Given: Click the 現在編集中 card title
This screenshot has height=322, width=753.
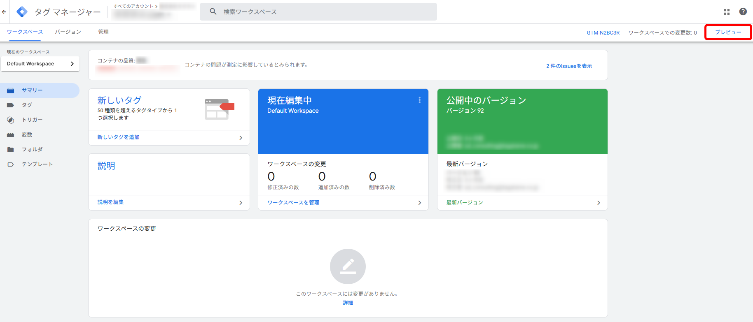Looking at the screenshot, I should [x=290, y=100].
